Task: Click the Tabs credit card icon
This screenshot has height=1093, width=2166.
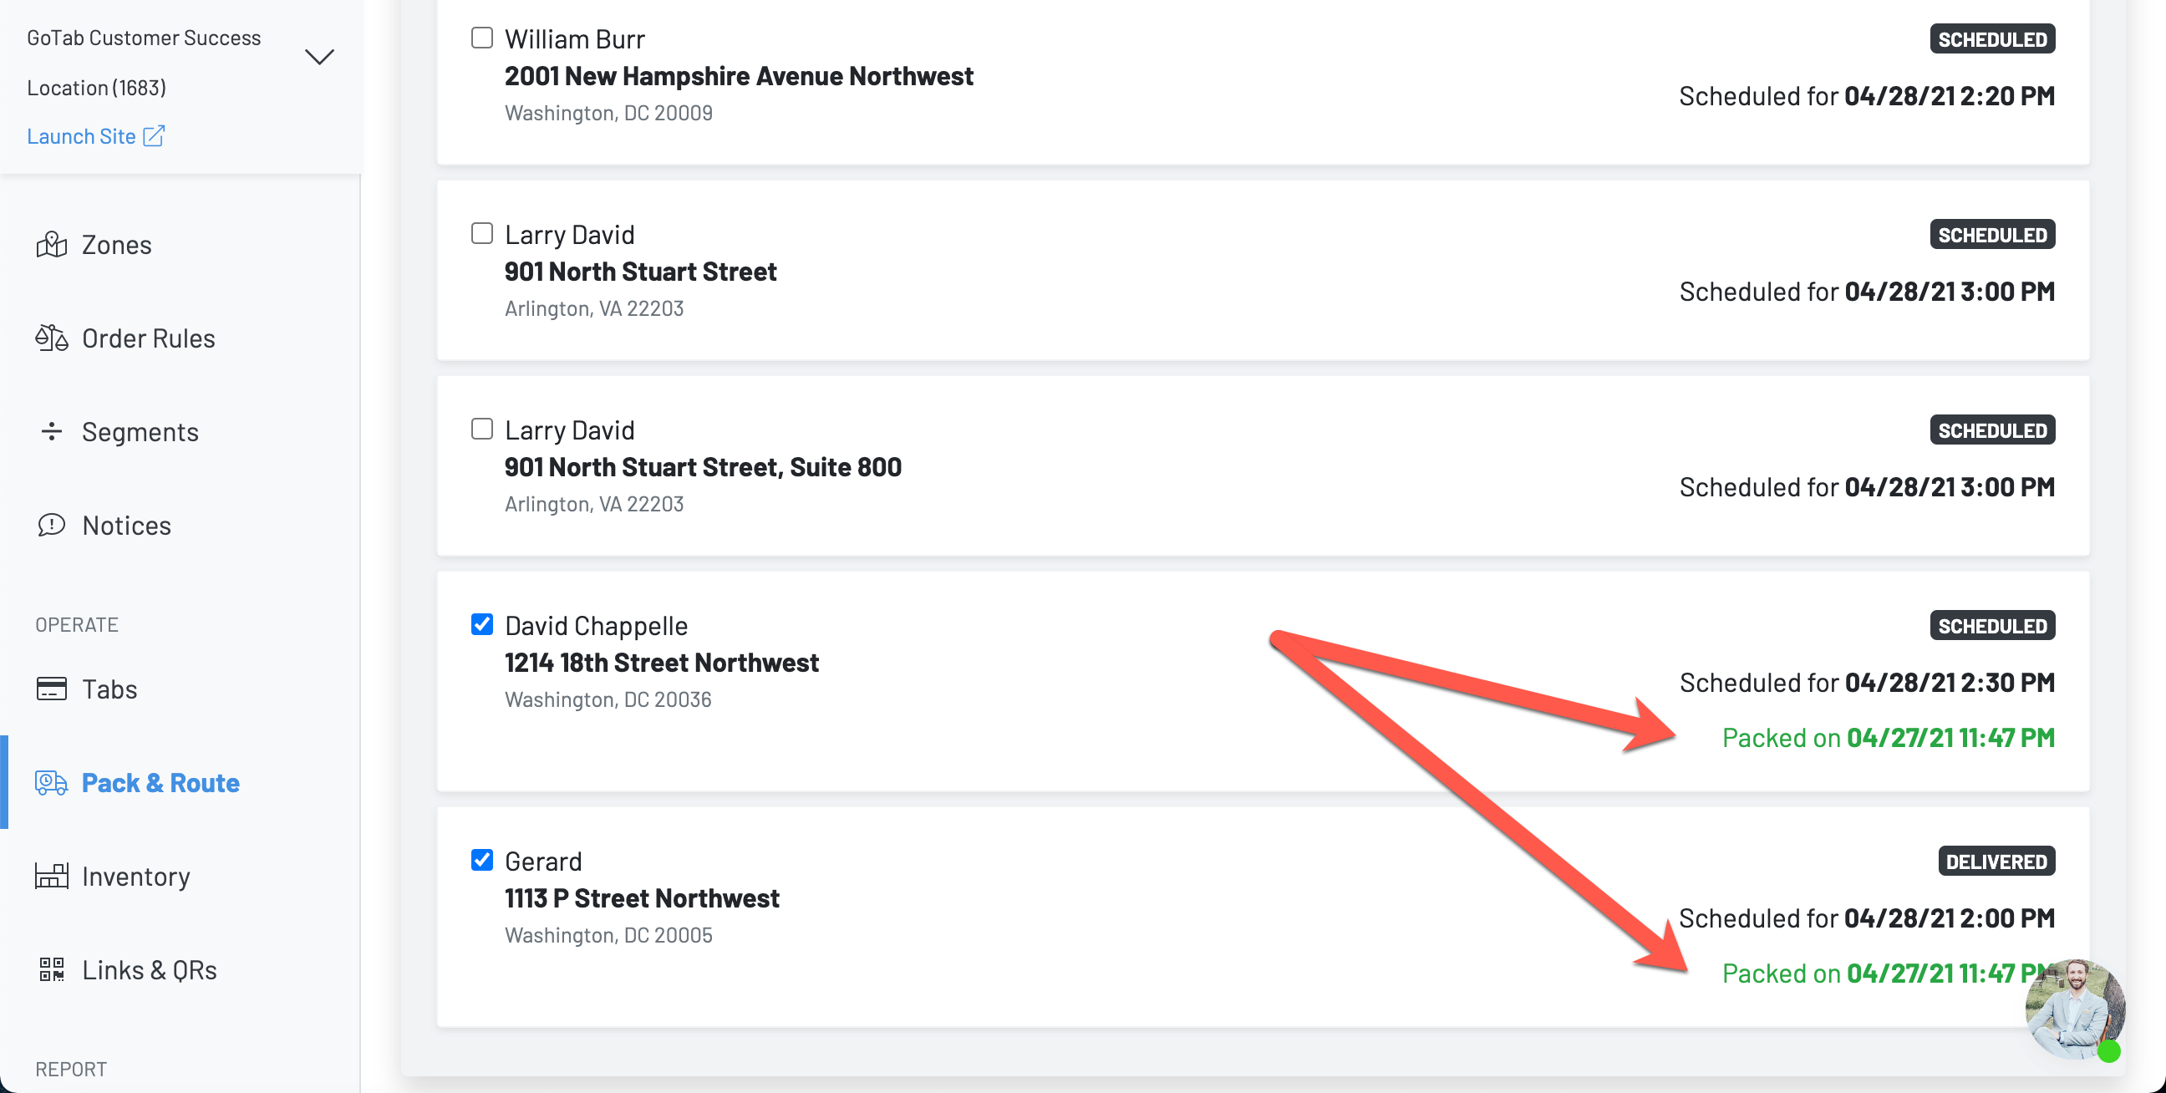Action: [51, 689]
